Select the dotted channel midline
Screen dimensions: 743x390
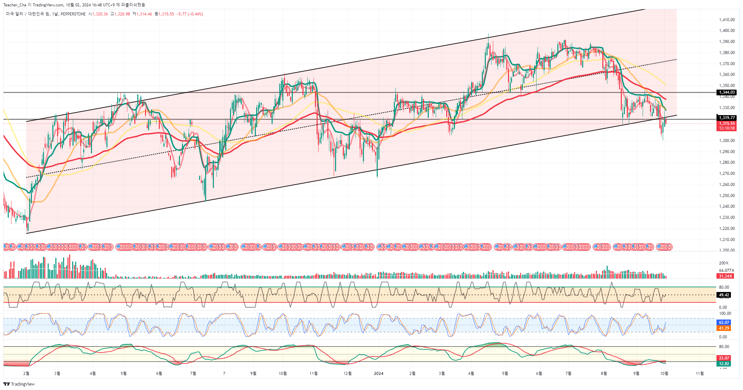351,118
